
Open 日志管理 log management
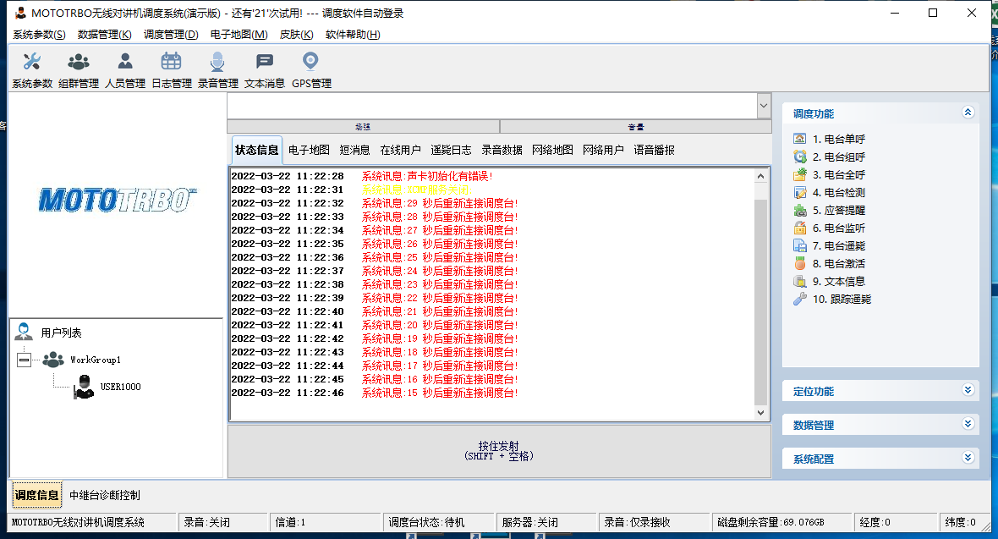click(x=171, y=70)
